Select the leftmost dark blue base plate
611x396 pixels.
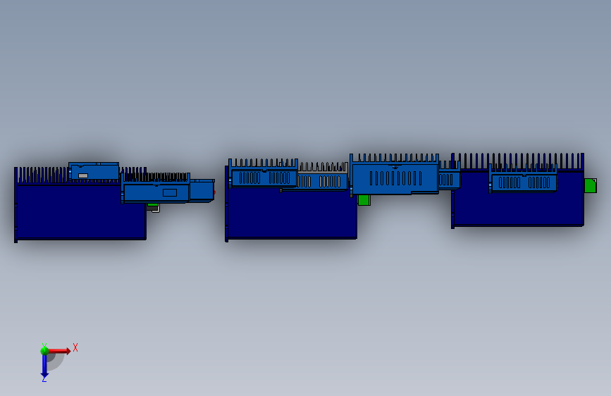coord(80,211)
